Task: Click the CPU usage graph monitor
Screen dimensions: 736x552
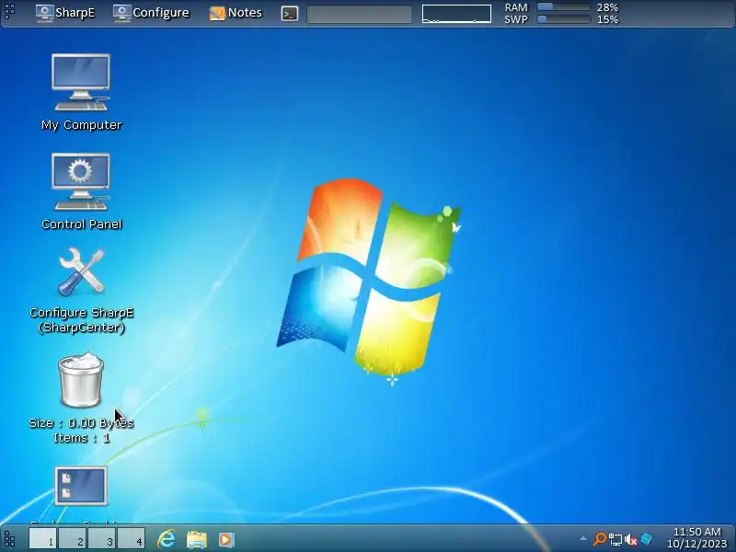Action: pos(456,14)
